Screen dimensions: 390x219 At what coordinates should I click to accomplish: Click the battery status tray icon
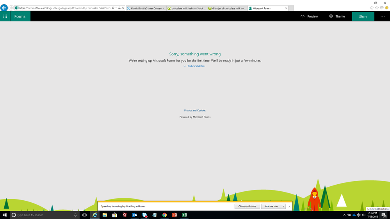click(349, 215)
